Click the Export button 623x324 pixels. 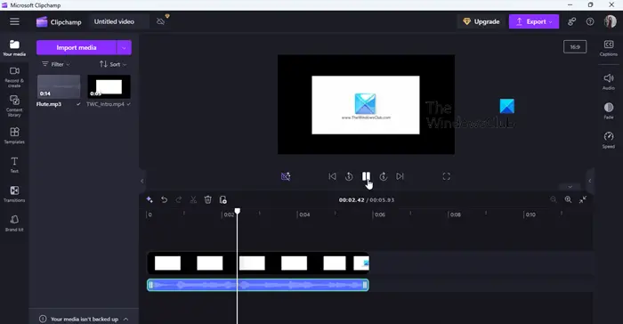[x=534, y=22]
